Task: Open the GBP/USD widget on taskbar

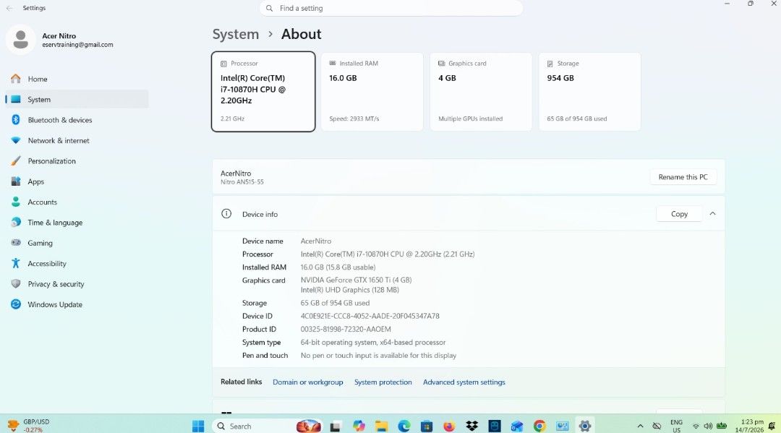Action: click(x=28, y=426)
